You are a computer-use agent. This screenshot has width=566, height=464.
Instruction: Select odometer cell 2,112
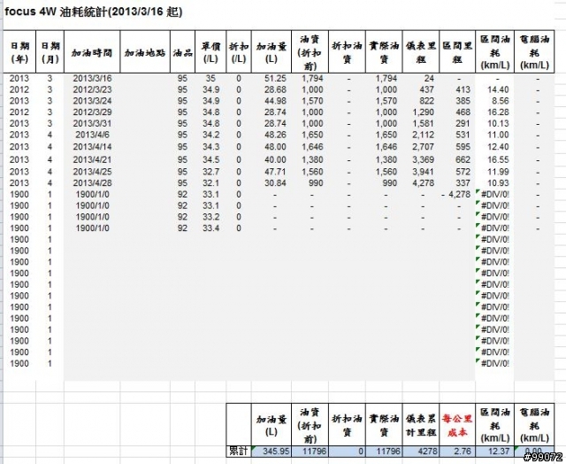click(x=423, y=135)
